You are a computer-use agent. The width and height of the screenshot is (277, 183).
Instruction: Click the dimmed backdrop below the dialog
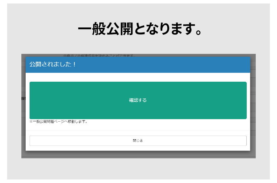click(x=138, y=154)
